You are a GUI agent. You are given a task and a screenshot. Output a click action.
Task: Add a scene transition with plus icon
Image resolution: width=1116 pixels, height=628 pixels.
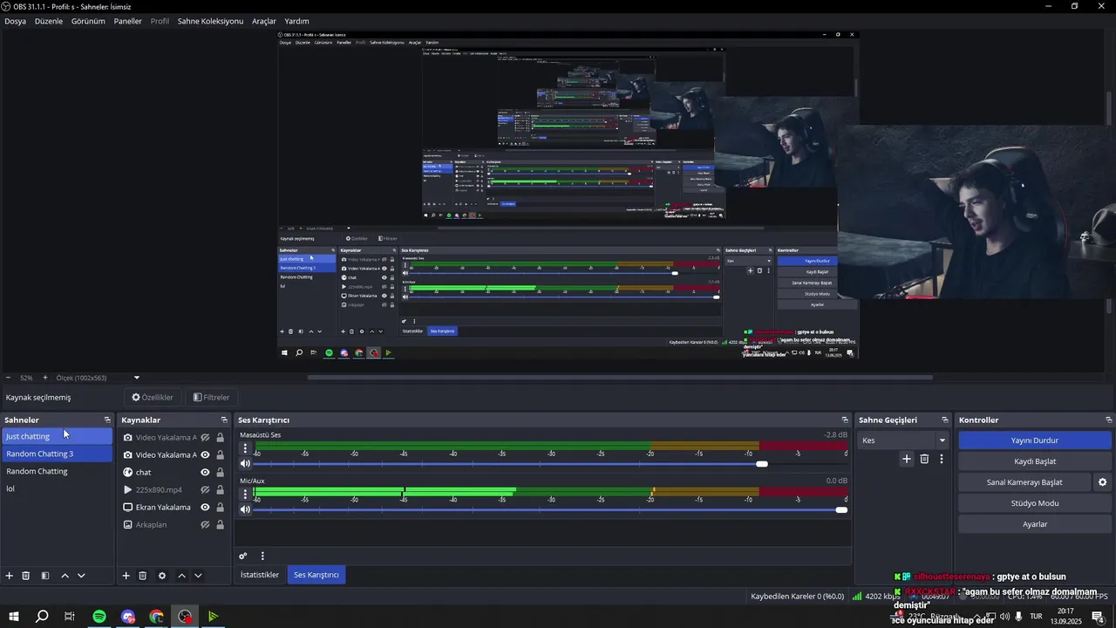(907, 459)
